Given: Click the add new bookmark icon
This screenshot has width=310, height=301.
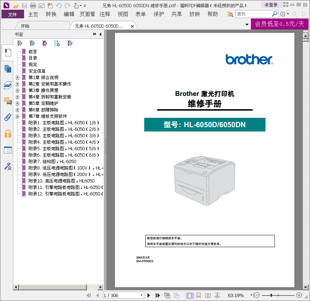Looking at the screenshot, I should click(x=32, y=43).
